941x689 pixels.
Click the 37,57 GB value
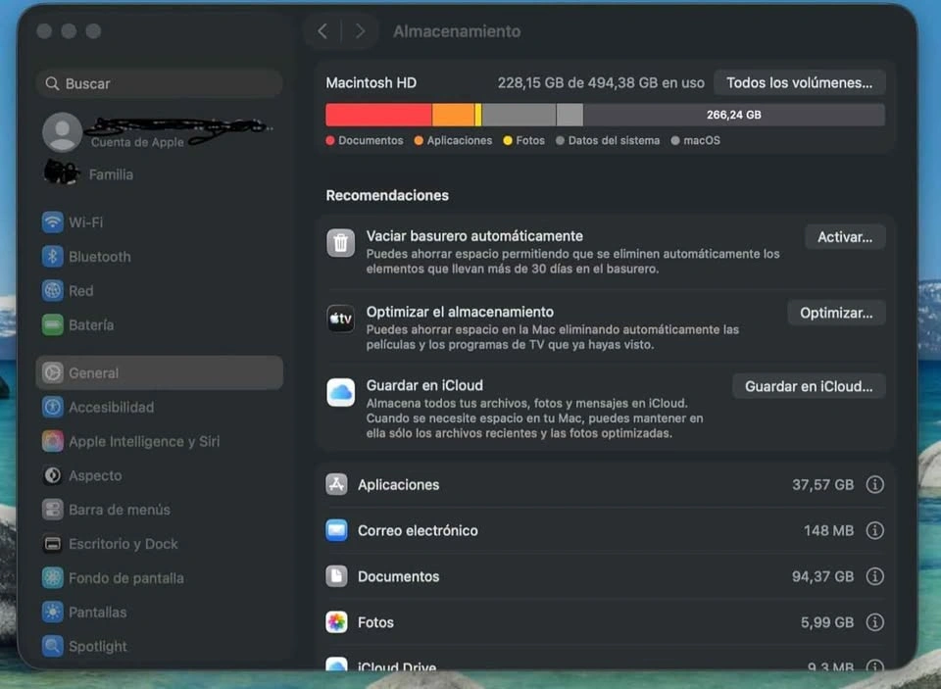[x=822, y=484]
